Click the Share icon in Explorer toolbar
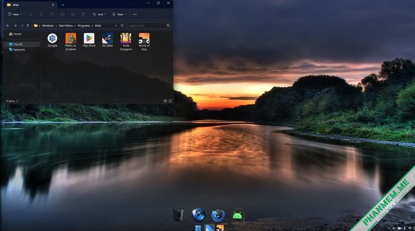The image size is (415, 231). tap(73, 14)
